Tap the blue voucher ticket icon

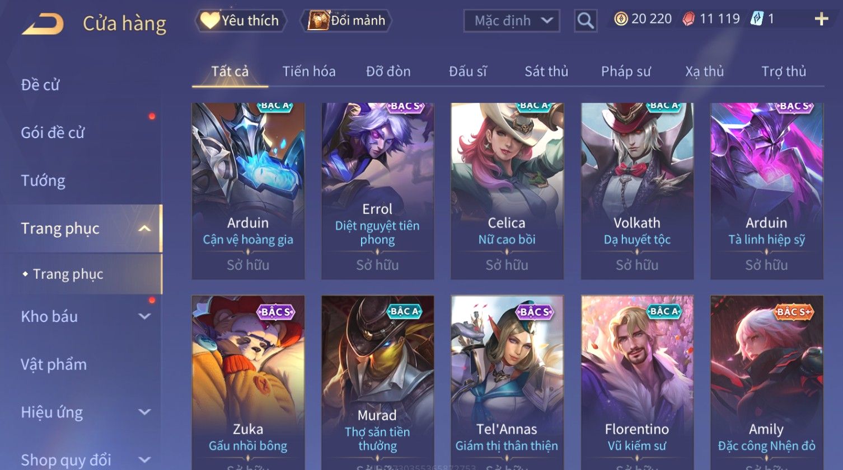[x=757, y=18]
